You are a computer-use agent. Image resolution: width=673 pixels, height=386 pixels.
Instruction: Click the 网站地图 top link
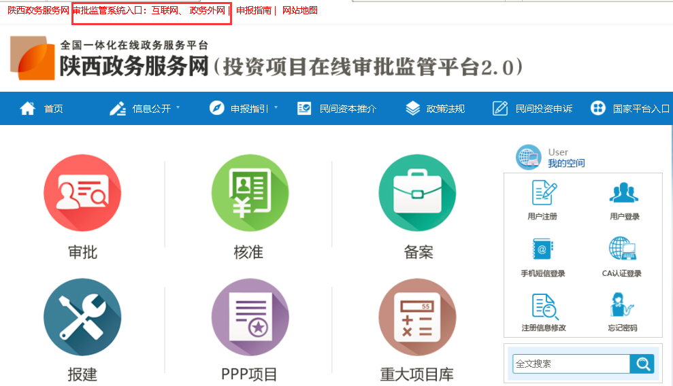pos(300,10)
